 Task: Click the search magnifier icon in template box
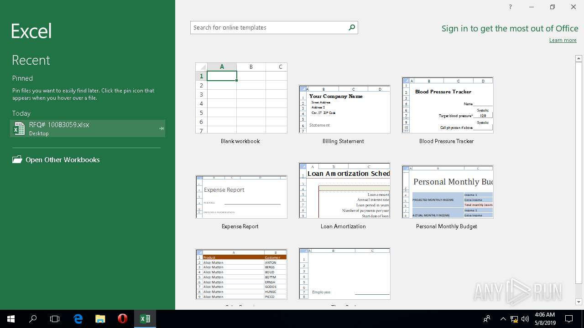click(352, 27)
